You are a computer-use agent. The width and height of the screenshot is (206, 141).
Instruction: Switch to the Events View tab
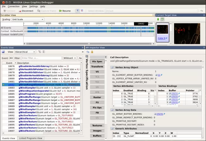pos(9,138)
